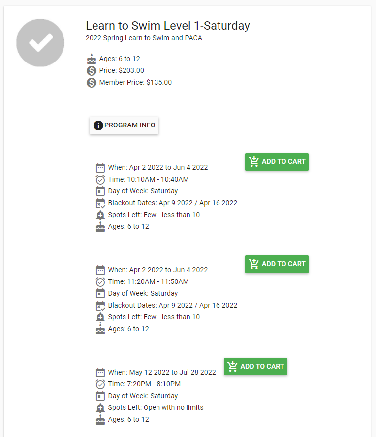Click the Learn to Swim Level 1-Saturday title
Viewport: 376px width, 437px height.
(x=167, y=26)
